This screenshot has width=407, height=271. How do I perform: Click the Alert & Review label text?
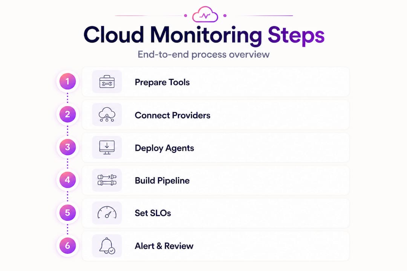click(x=164, y=246)
